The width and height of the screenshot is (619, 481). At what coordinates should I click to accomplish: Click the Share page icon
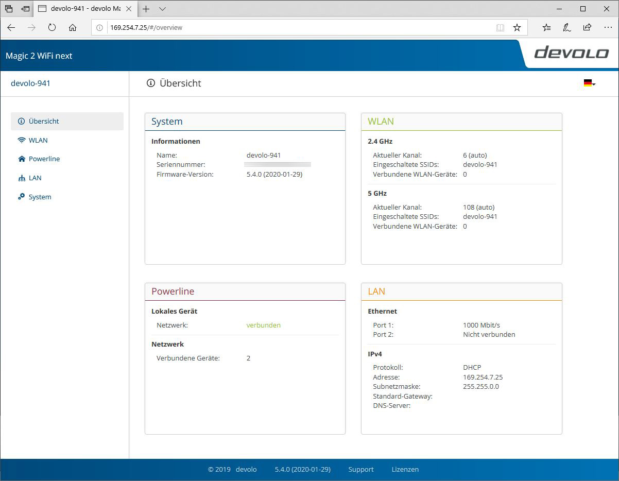[587, 28]
